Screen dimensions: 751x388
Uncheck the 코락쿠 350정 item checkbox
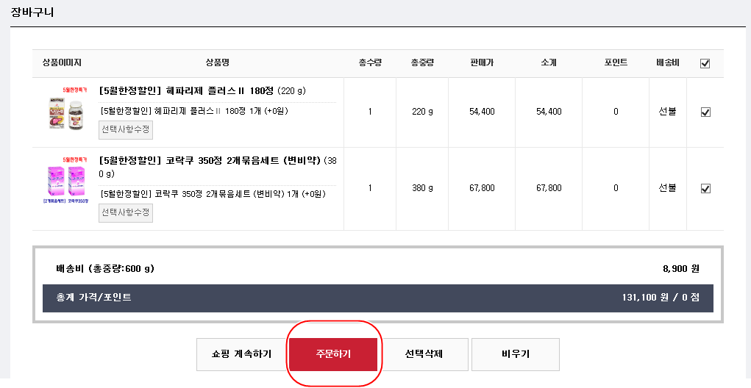705,188
